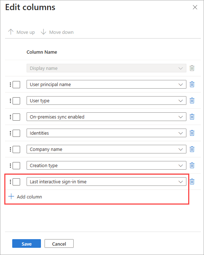This screenshot has width=204, height=255.
Task: Open Last interactive sign-in time dropdown
Action: pos(106,182)
